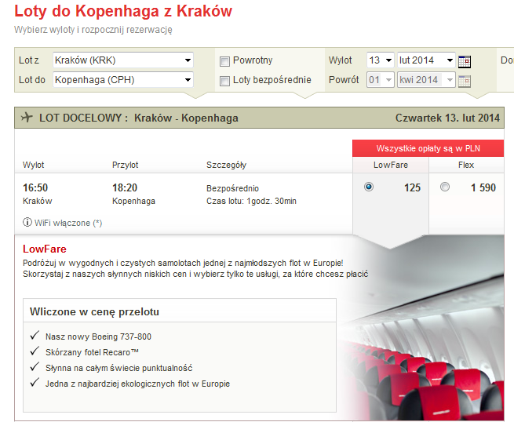Click Słynna na całym świecie punktualność item
The image size is (514, 422).
click(x=118, y=368)
